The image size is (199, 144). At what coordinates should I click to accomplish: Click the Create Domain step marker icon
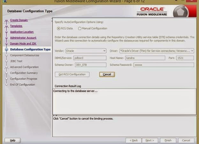6,21
